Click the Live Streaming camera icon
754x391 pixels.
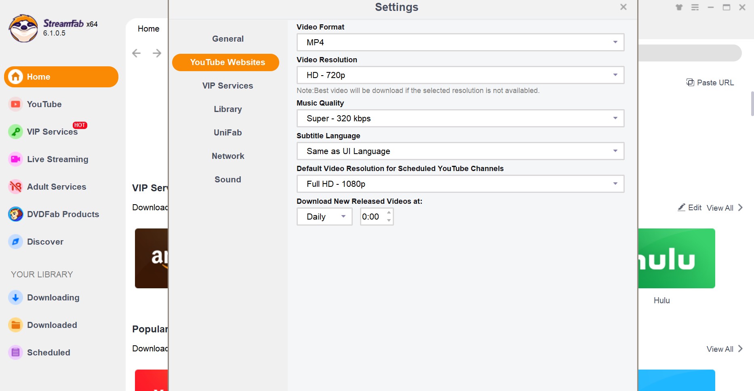tap(15, 159)
